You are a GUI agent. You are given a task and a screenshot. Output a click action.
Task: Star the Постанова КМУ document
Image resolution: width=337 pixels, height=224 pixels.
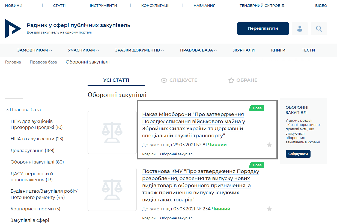[x=269, y=209]
